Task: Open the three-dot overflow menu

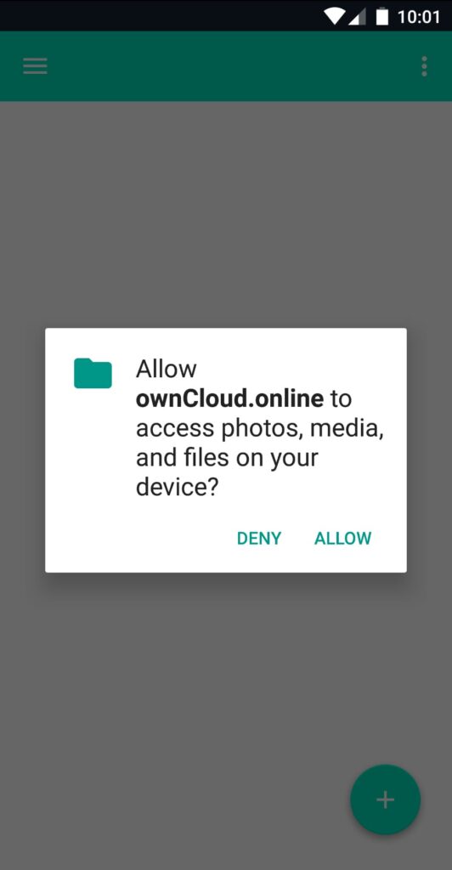Action: (424, 66)
